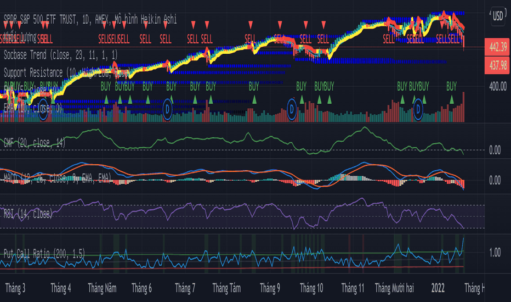Click the dividend D marker before Tháng 10
Screen dimensions: 511x302
click(x=293, y=109)
